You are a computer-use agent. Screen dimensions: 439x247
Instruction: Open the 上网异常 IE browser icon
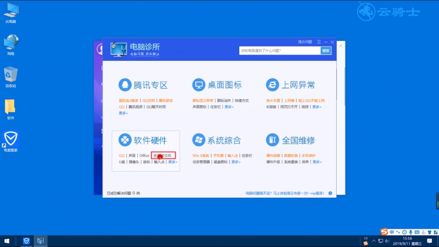click(272, 85)
